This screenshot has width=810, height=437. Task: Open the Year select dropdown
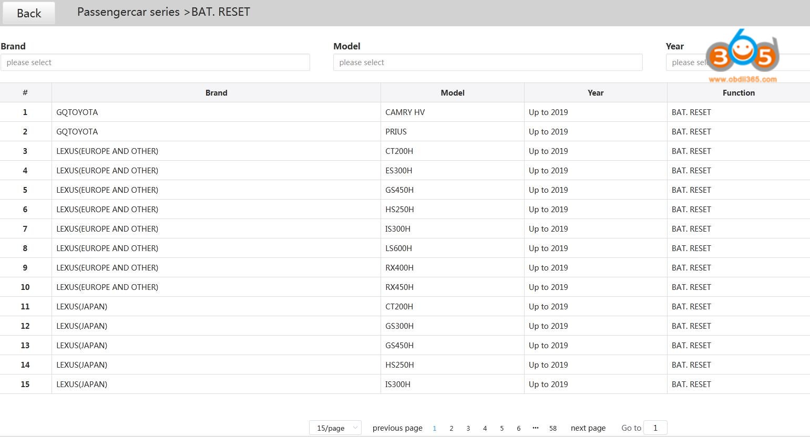tap(738, 63)
